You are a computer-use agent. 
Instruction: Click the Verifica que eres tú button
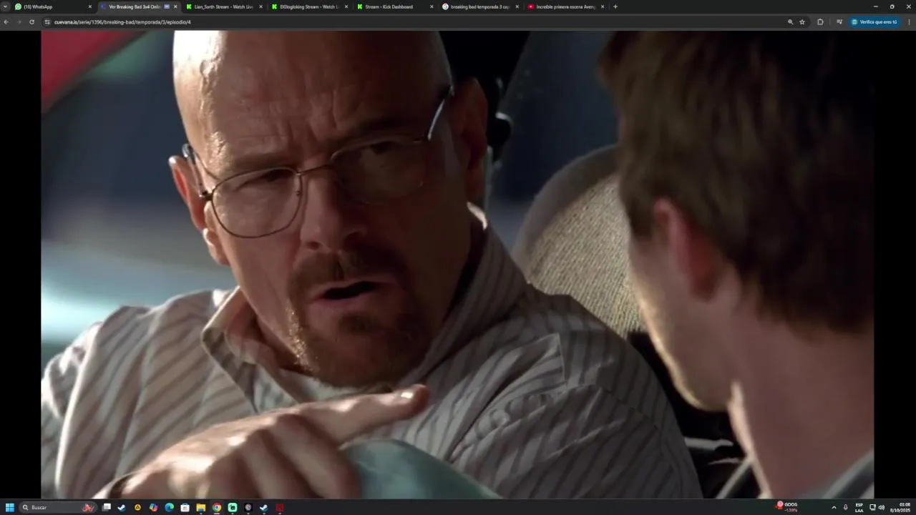874,22
